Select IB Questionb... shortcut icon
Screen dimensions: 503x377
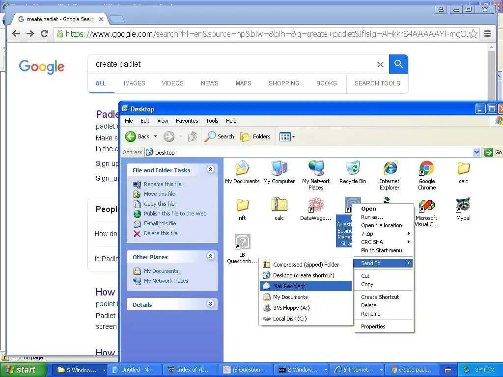click(242, 249)
